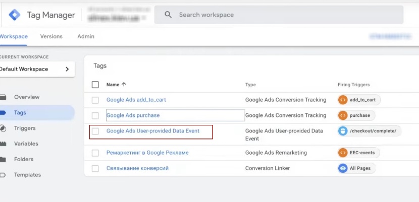This screenshot has height=202, width=419.
Task: Open the Связывание конверсий tag link
Action: pyautogui.click(x=137, y=168)
